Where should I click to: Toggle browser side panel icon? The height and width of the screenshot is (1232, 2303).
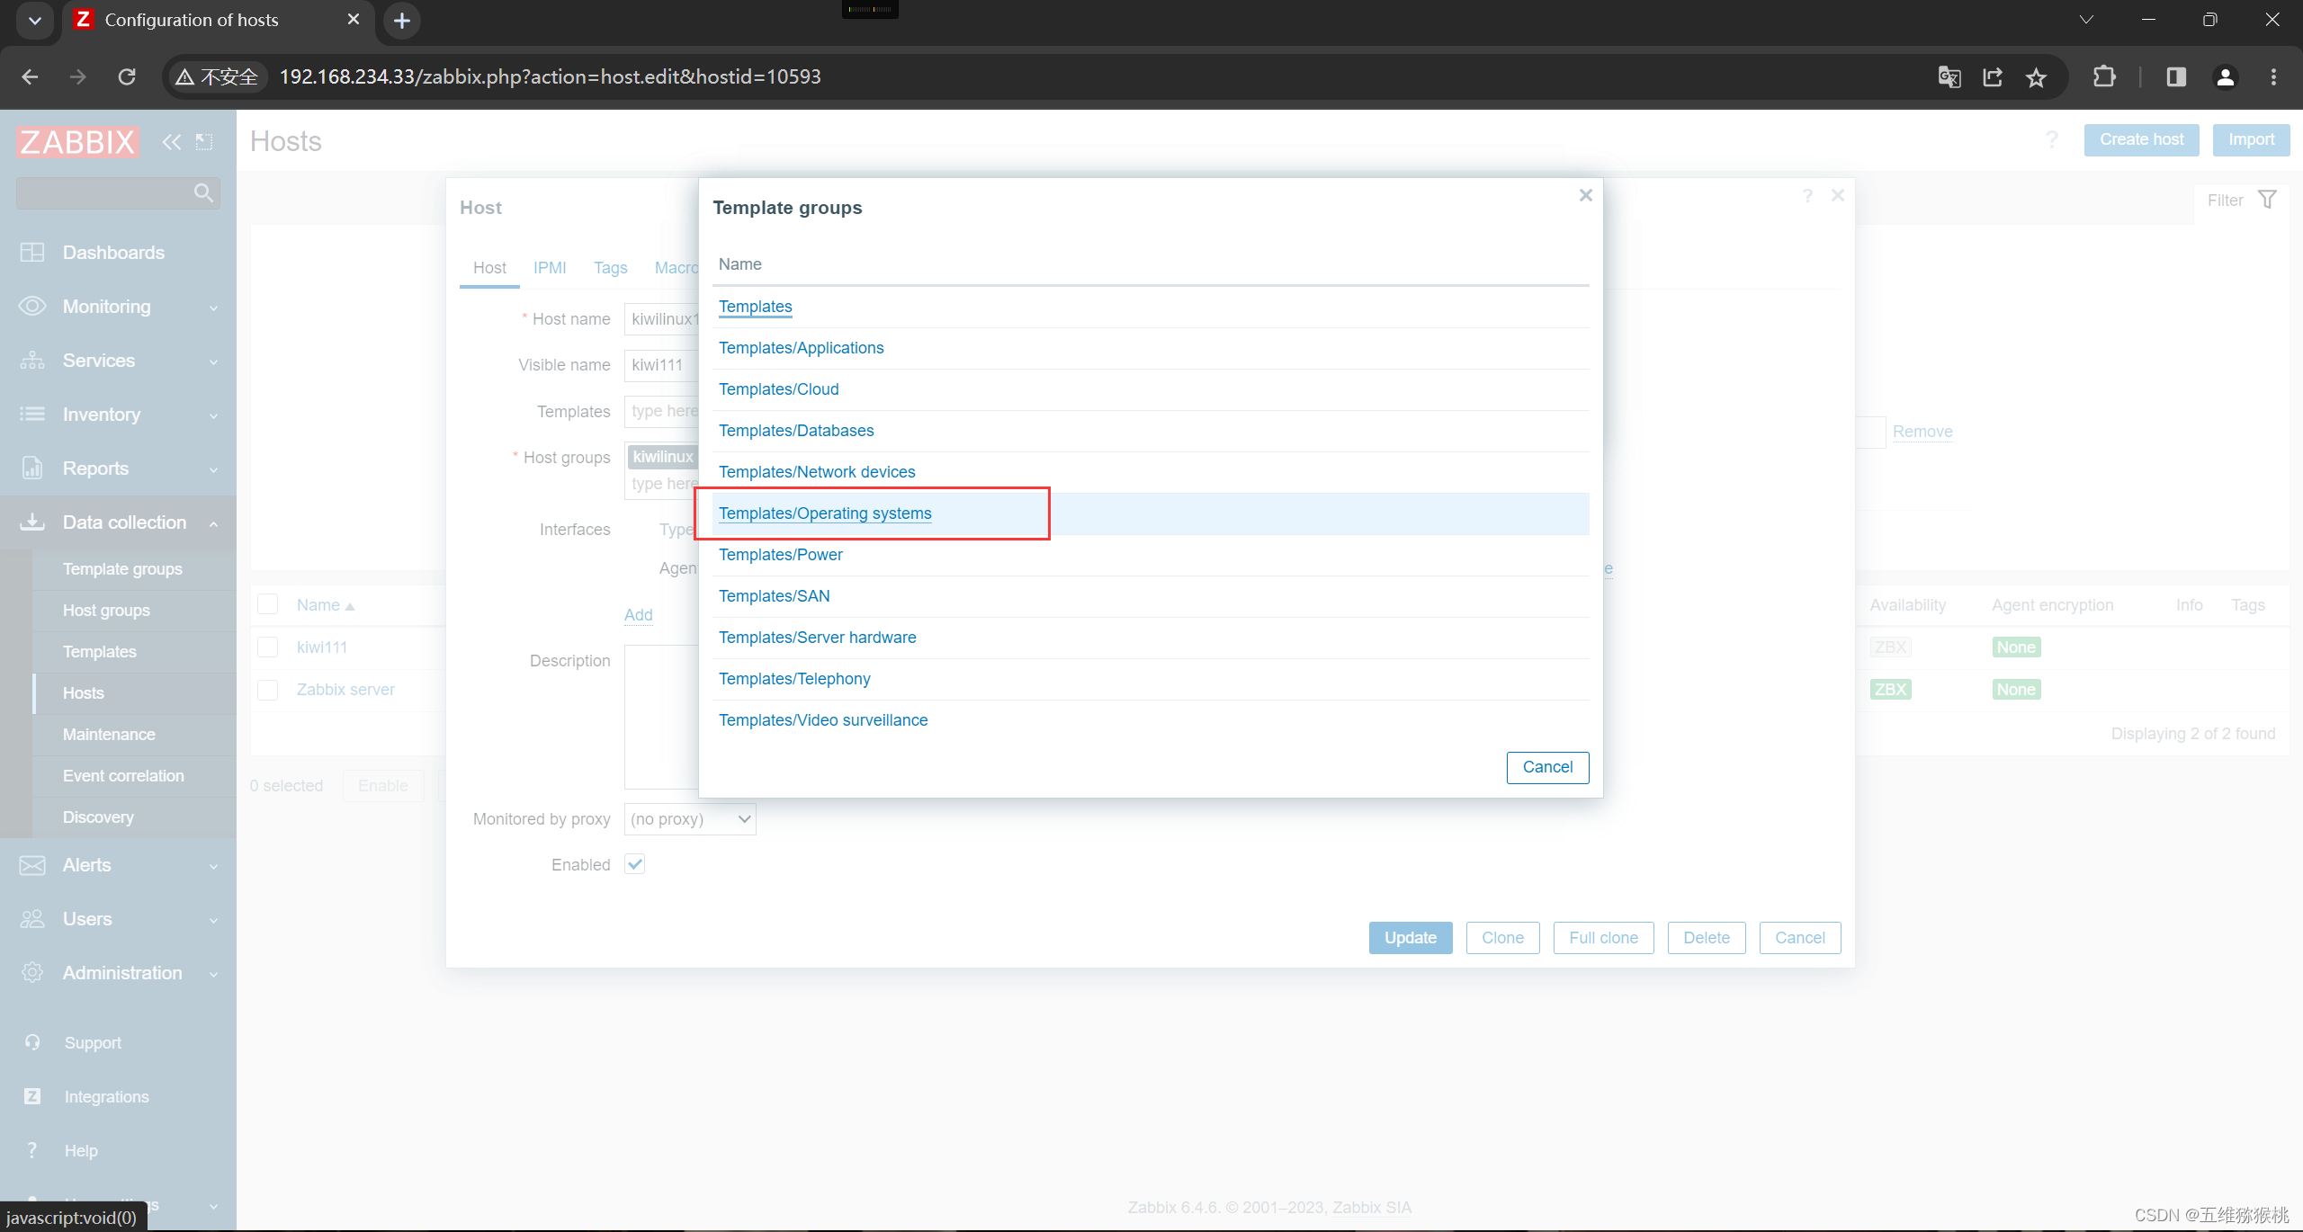2176,77
